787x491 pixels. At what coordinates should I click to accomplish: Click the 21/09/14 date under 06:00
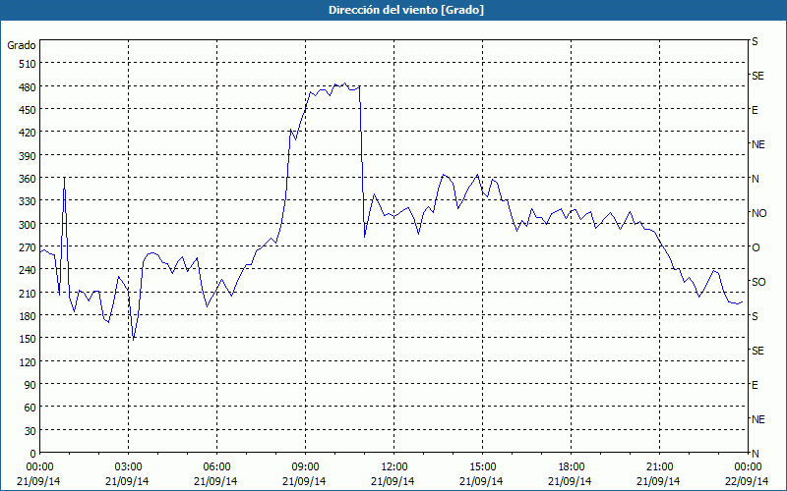point(215,481)
